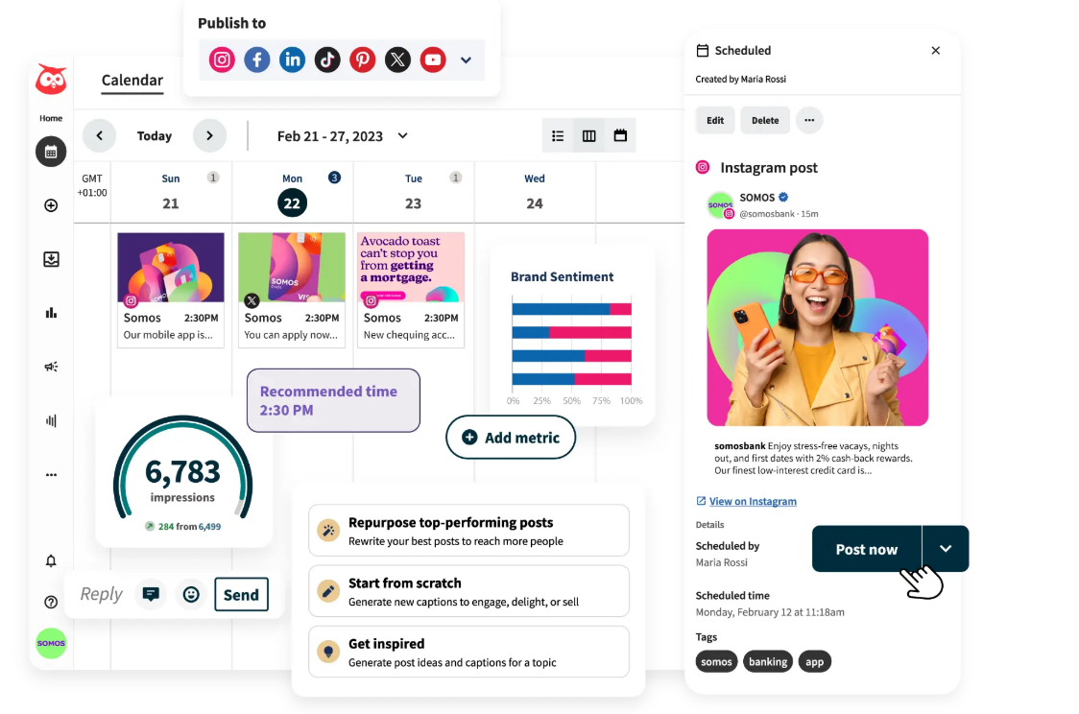Select Instagram in Publish to bar

pos(222,59)
